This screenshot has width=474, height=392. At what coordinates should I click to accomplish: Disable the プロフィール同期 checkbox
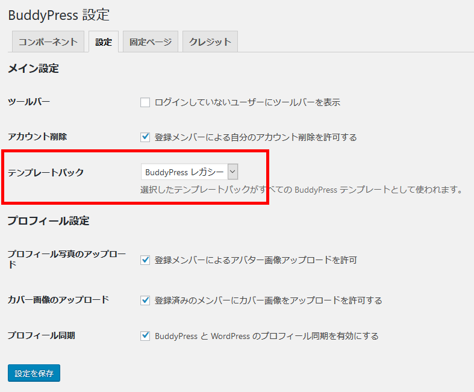[x=145, y=336]
